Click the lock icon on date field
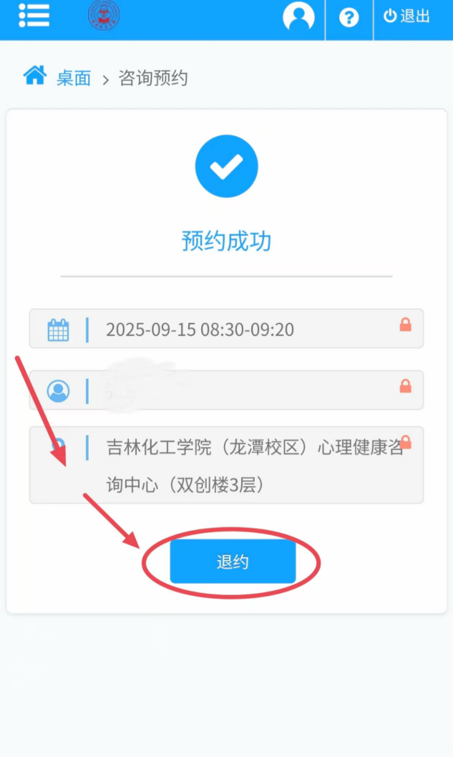Image resolution: width=453 pixels, height=757 pixels. pyautogui.click(x=405, y=324)
